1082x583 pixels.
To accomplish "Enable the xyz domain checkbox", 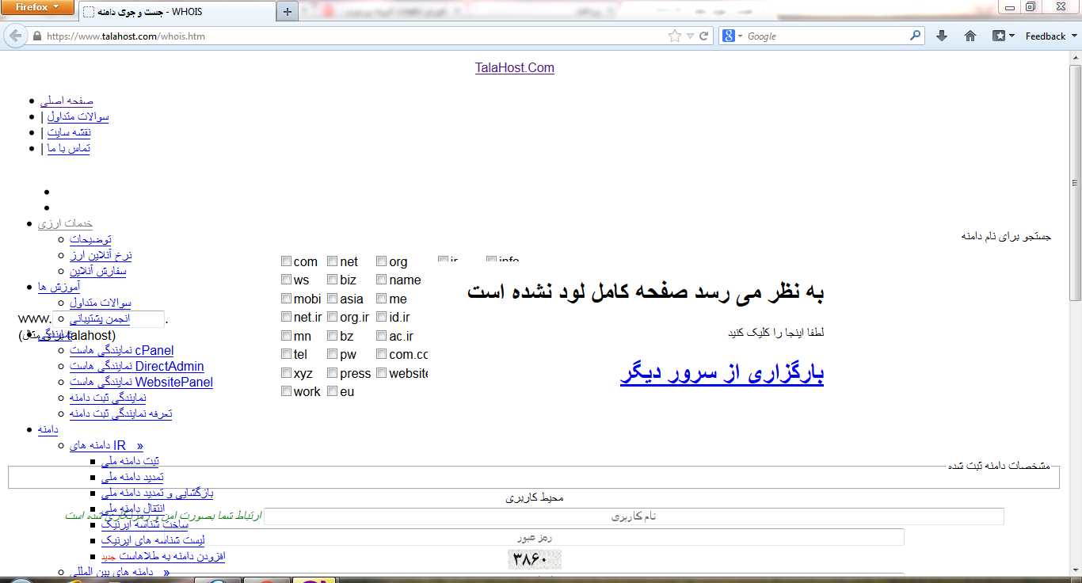I will [287, 372].
